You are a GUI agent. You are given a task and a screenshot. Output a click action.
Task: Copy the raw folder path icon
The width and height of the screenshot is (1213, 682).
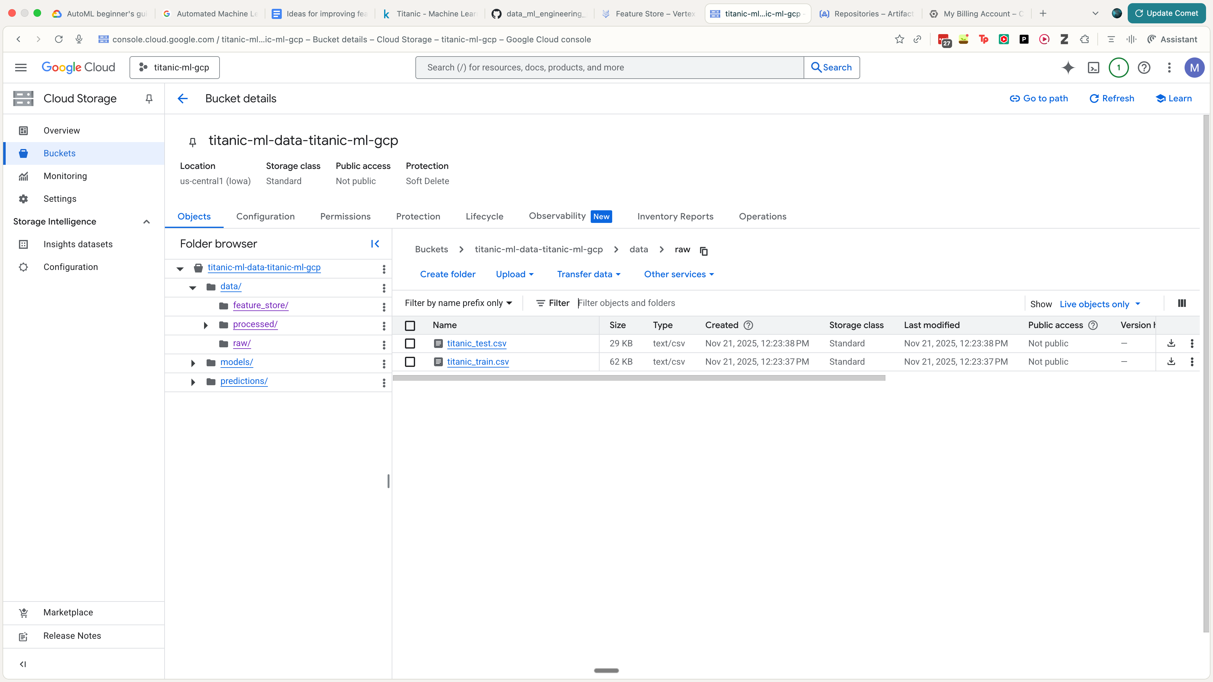[x=703, y=251]
